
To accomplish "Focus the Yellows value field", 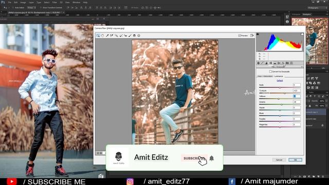I will [297, 96].
